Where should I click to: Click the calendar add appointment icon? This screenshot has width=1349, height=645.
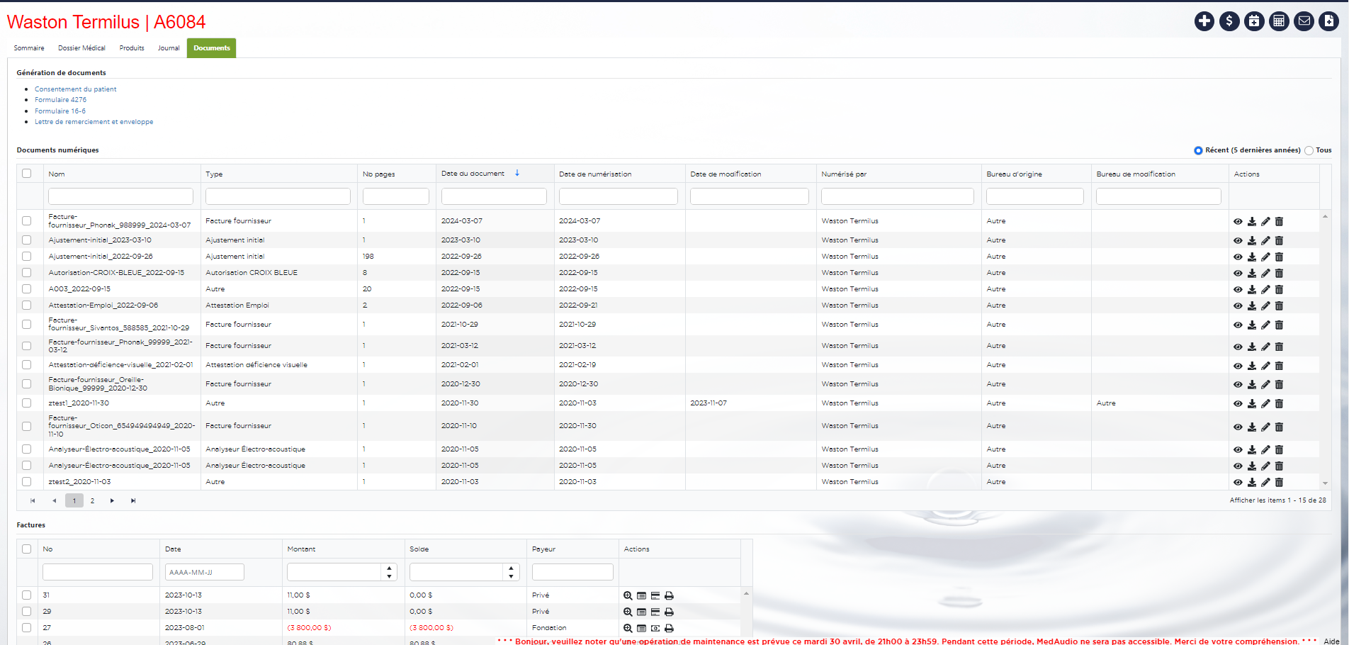click(x=1254, y=21)
